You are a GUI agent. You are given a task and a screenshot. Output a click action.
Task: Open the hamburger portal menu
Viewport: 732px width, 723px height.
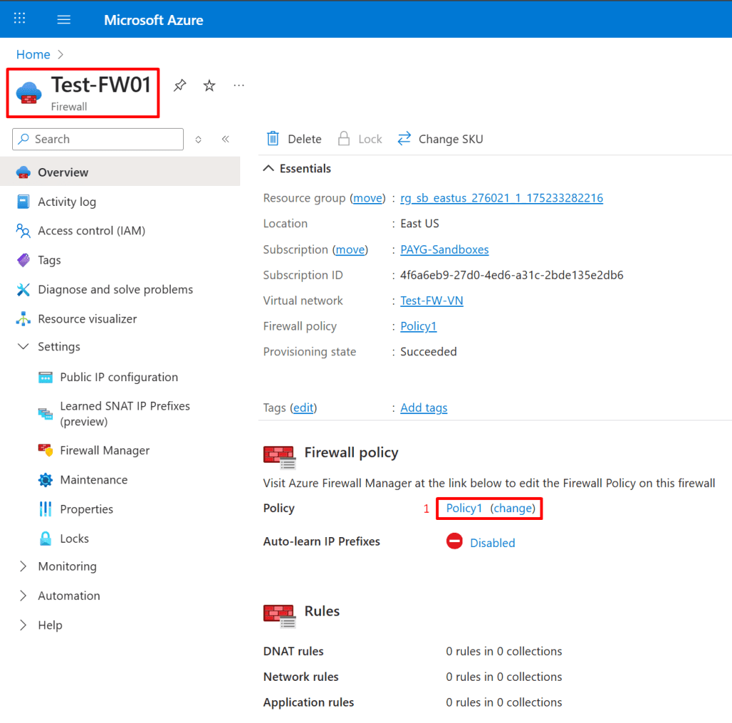coord(64,19)
